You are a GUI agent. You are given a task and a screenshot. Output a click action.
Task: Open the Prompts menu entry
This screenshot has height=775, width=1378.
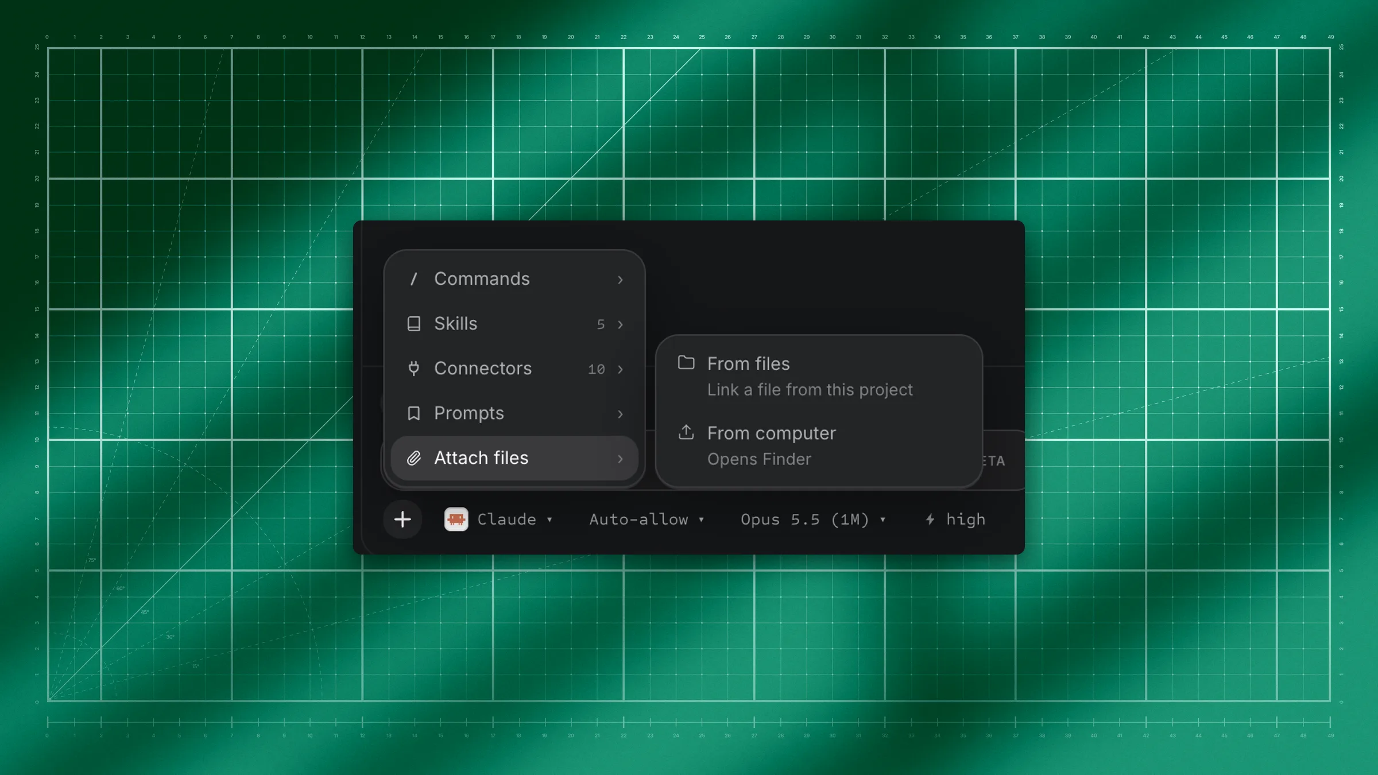(514, 413)
